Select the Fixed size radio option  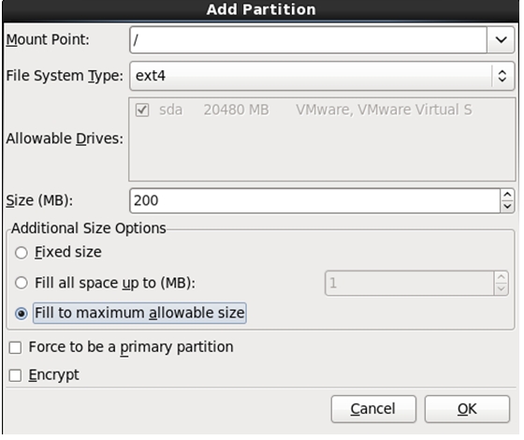pos(21,253)
